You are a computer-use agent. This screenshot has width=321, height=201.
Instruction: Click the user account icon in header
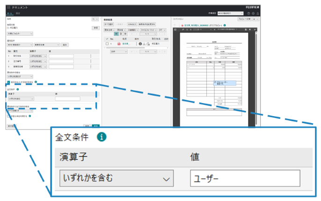[x=259, y=14]
